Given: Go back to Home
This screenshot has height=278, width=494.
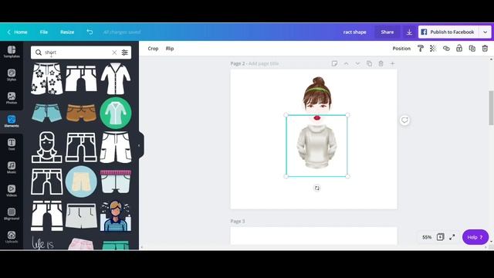Looking at the screenshot, I should (x=17, y=32).
